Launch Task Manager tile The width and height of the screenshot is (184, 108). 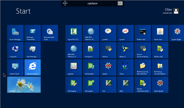coord(33,50)
